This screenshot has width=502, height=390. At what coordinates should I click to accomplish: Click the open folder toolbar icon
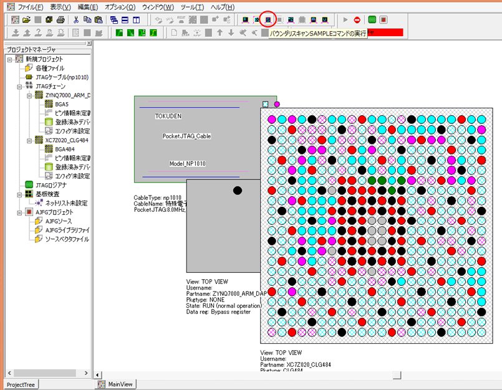coord(27,19)
